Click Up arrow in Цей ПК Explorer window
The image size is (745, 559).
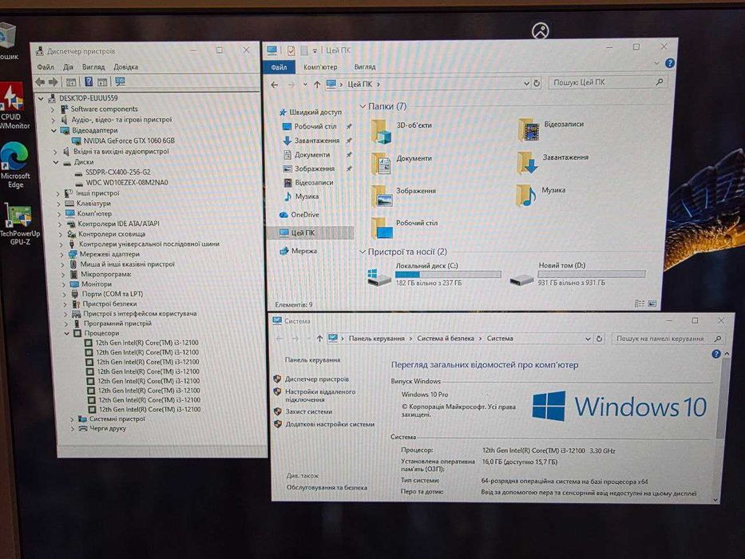[x=317, y=85]
